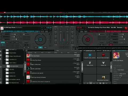Open the sideview side tab
128x96 pixels.
pyautogui.click(x=82, y=67)
